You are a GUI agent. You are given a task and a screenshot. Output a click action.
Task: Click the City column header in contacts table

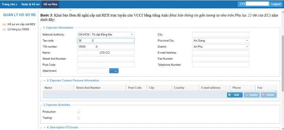click(159, 88)
